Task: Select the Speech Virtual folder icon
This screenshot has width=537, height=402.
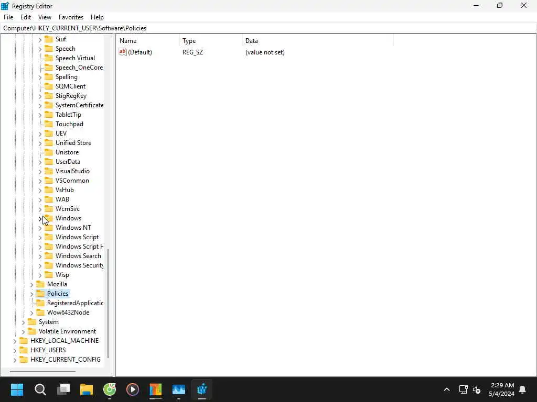Action: (49, 58)
